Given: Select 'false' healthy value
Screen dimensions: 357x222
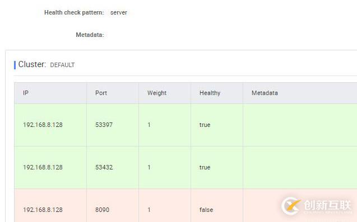Looking at the screenshot, I should click(x=206, y=210).
